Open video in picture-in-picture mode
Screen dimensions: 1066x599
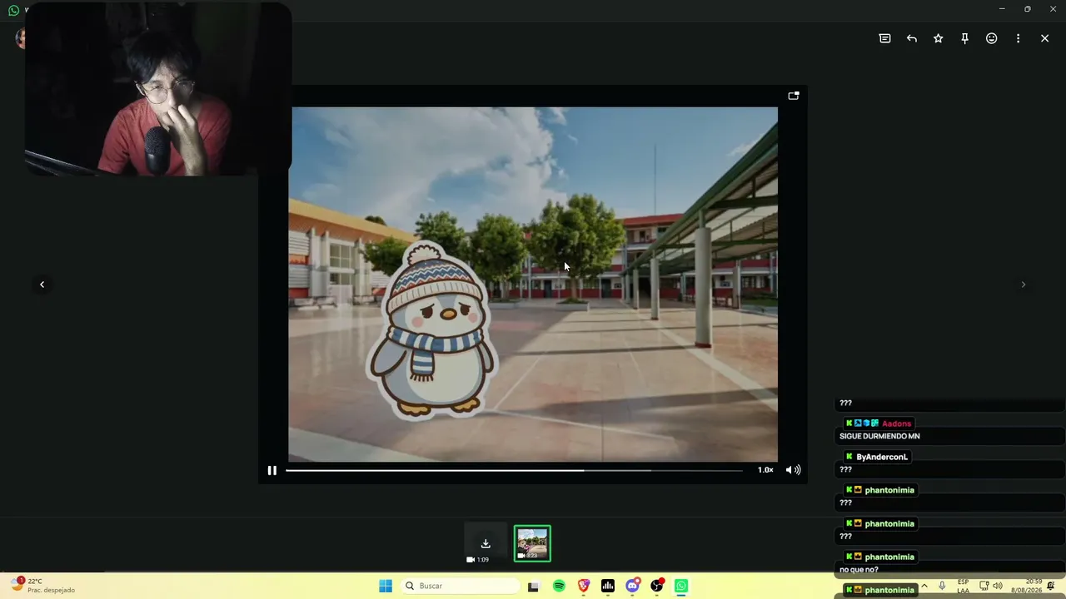(794, 96)
